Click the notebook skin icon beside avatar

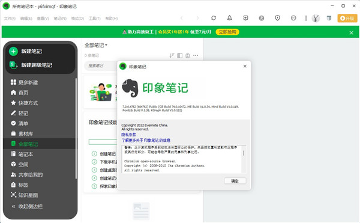pyautogui.click(x=329, y=18)
